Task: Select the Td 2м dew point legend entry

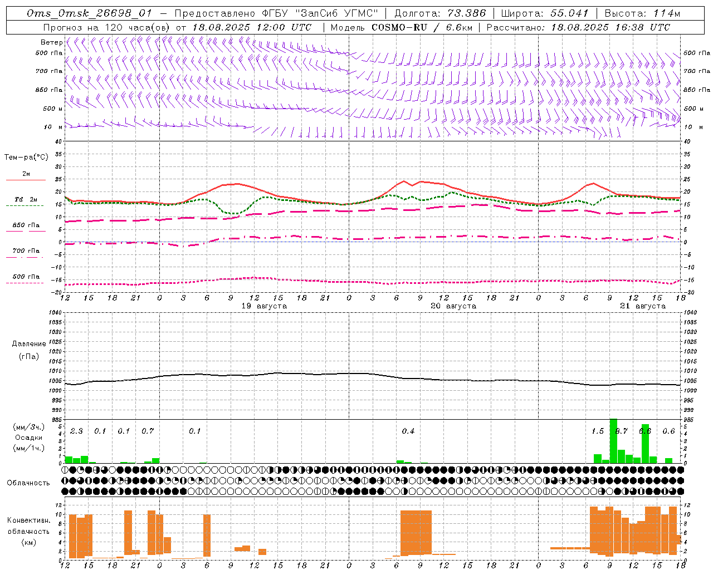Action: (x=26, y=202)
